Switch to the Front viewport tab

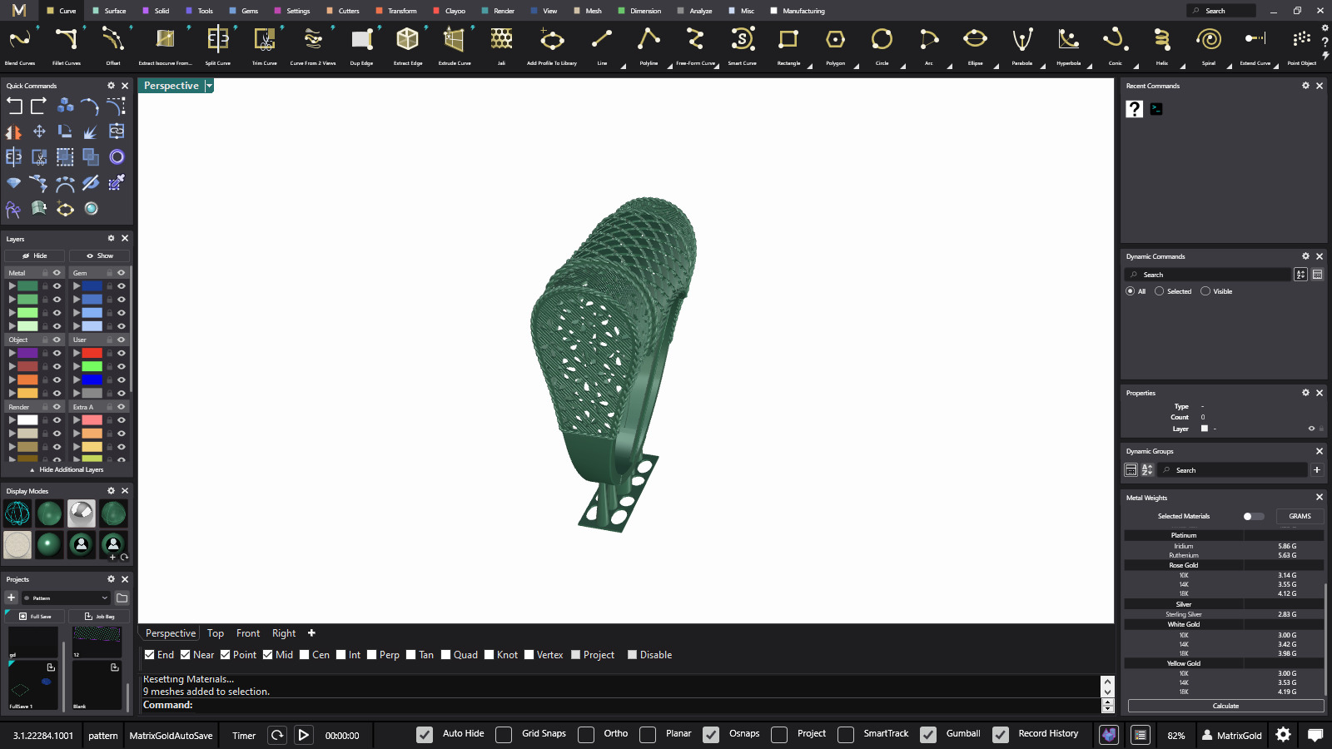click(x=248, y=633)
